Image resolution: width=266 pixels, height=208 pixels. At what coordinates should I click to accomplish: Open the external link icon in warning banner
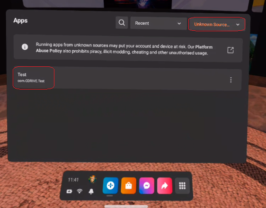pyautogui.click(x=231, y=50)
